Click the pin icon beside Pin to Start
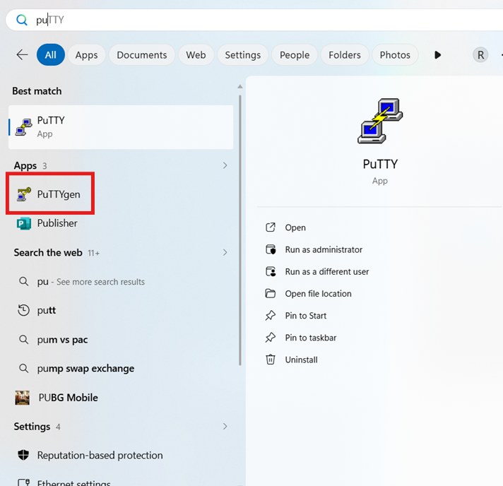 [x=271, y=315]
